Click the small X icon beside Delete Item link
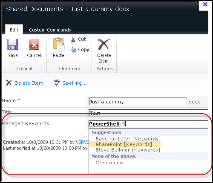The height and width of the screenshot is (183, 213). coord(9,83)
